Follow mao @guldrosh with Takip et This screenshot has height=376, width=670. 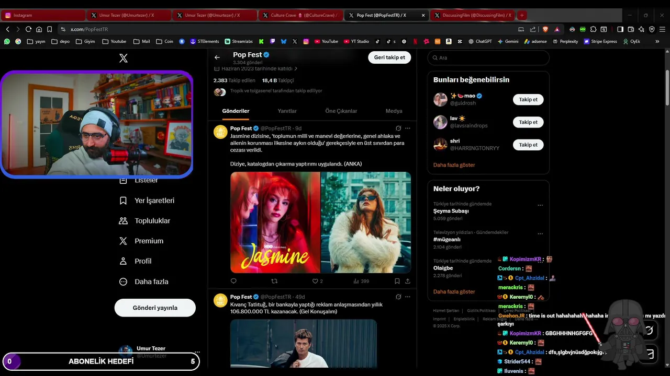pos(528,99)
